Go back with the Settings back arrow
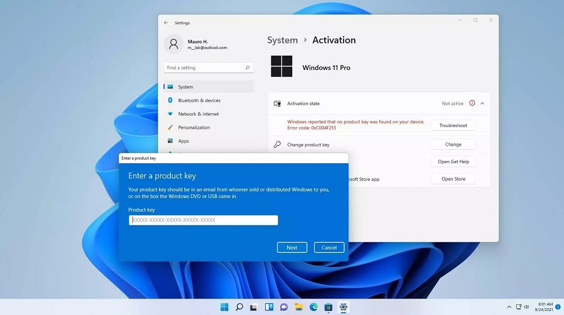 pyautogui.click(x=166, y=23)
